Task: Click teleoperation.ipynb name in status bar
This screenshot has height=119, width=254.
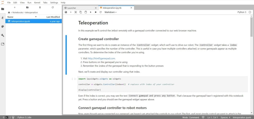Action: coord(242,117)
